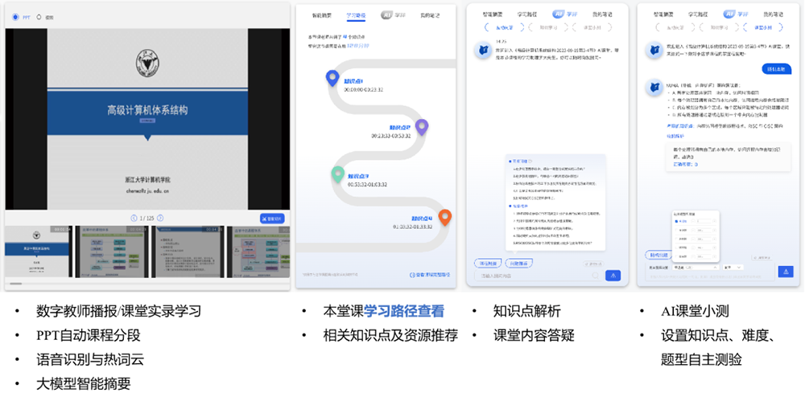
Task: Open the first slide thumbnail
Action: click(x=35, y=251)
